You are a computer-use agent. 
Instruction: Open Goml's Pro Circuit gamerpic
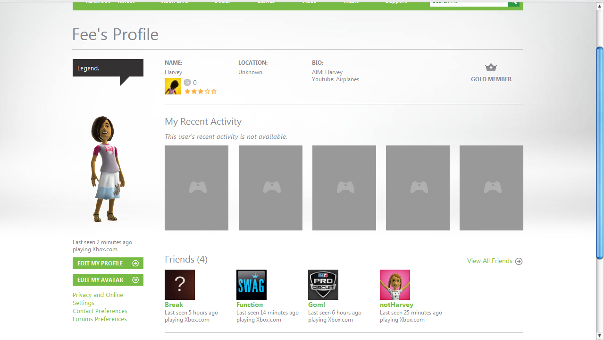click(323, 285)
